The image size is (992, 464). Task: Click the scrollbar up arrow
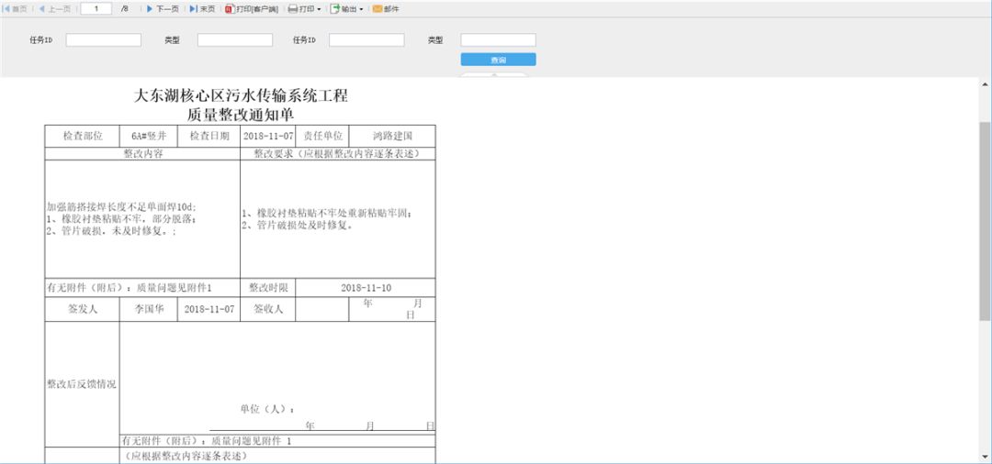(x=985, y=84)
